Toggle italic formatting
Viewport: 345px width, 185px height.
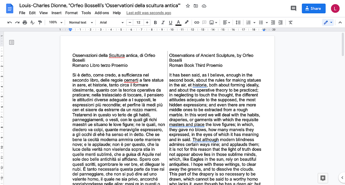[163, 22]
